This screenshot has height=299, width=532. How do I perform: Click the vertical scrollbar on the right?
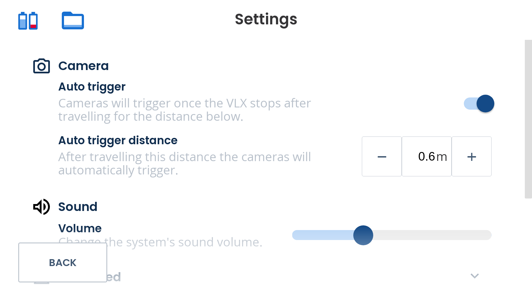tap(528, 119)
